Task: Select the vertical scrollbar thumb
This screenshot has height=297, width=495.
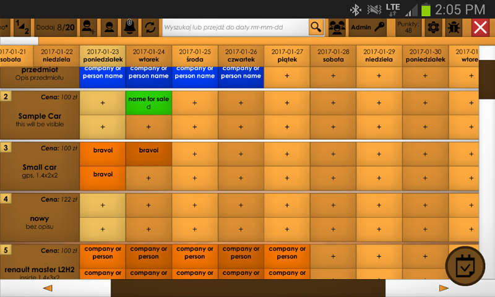Action: (x=487, y=79)
